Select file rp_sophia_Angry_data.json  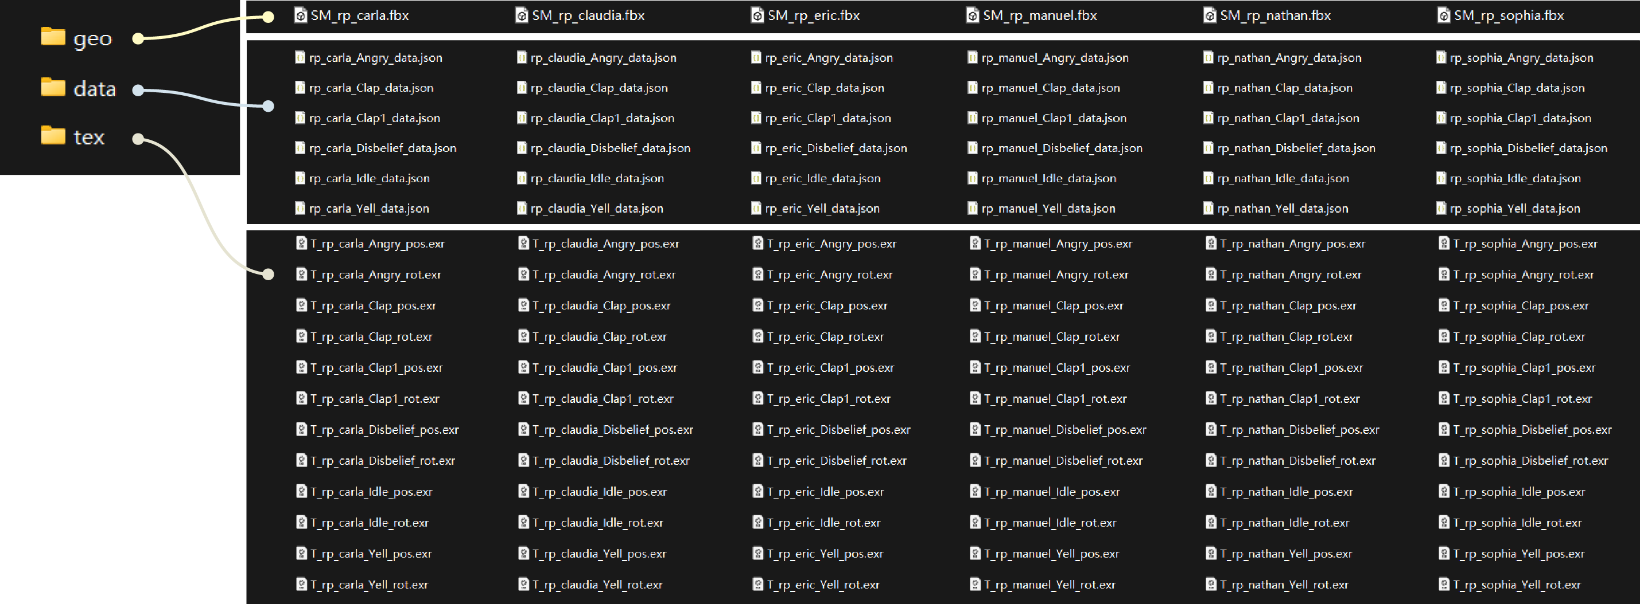click(1522, 58)
